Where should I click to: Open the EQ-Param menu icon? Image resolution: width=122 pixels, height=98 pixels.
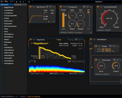pos(47,7)
